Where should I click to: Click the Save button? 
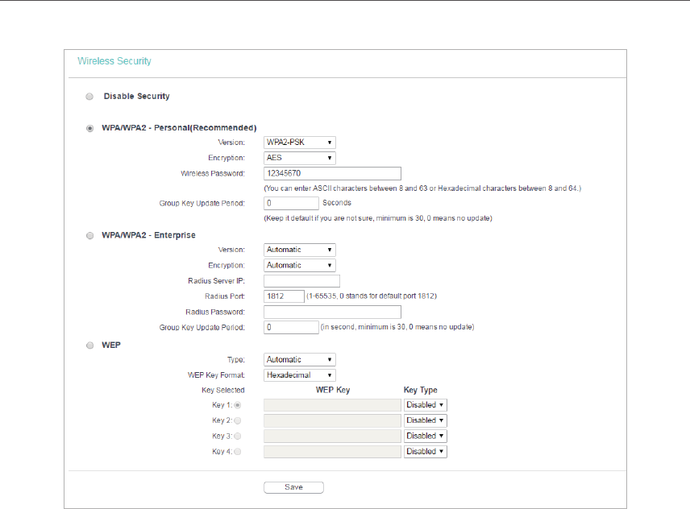[293, 487]
